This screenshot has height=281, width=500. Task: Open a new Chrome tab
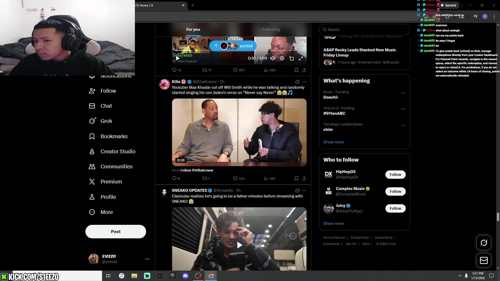click(193, 5)
